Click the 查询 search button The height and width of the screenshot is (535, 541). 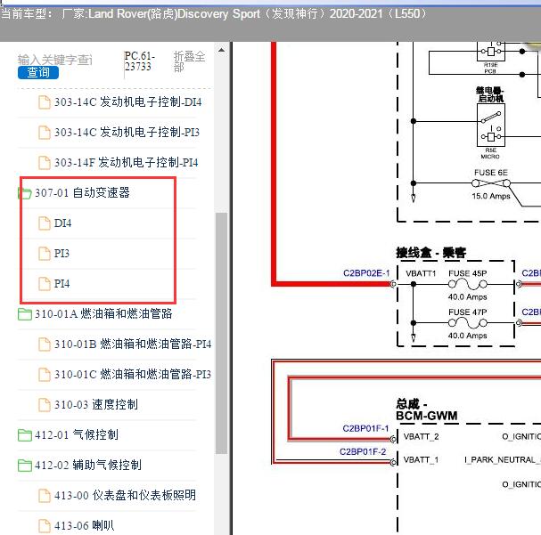point(38,73)
